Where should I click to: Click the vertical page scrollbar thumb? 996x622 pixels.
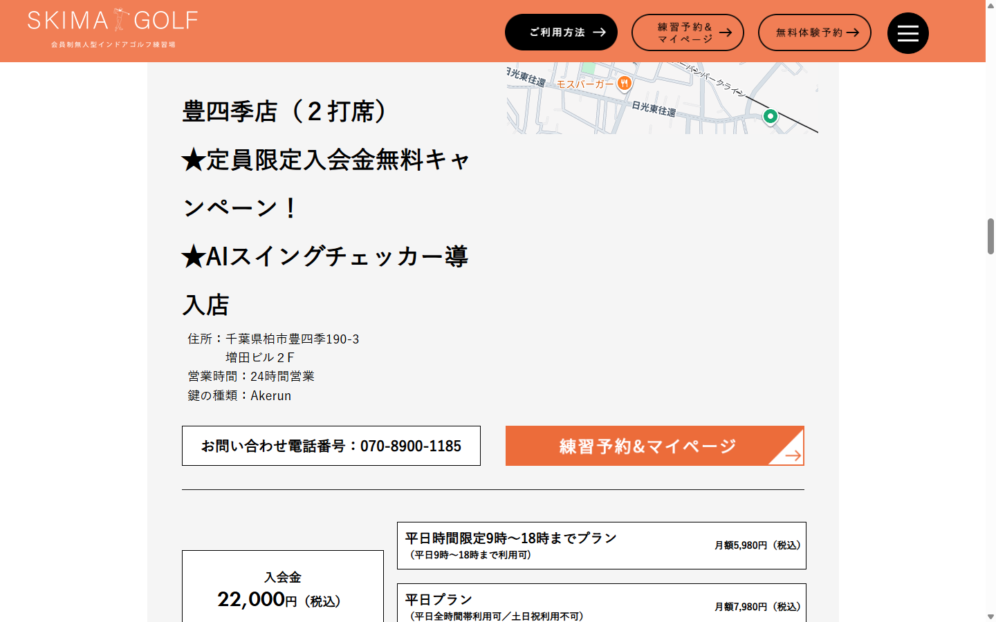[x=990, y=236]
